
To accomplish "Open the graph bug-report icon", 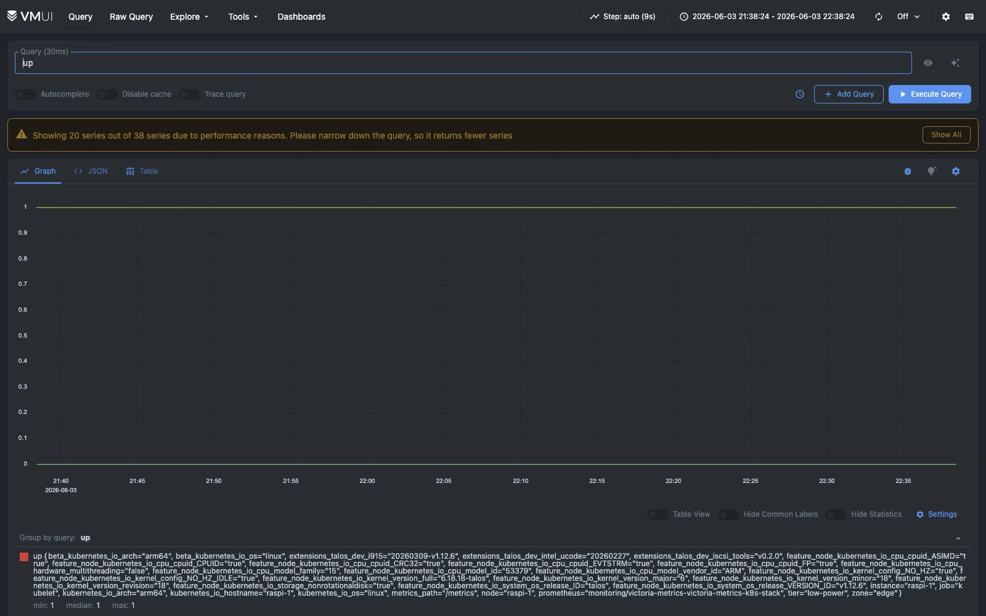I will click(908, 171).
